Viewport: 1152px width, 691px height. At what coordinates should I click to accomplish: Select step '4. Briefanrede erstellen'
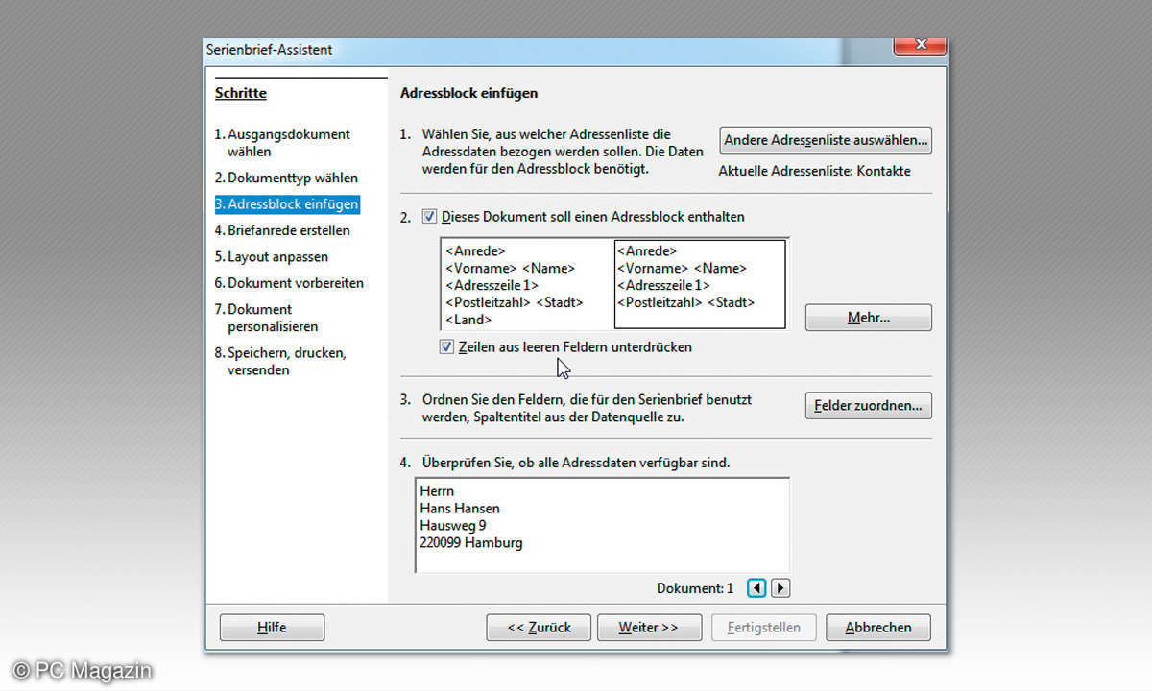pyautogui.click(x=282, y=230)
